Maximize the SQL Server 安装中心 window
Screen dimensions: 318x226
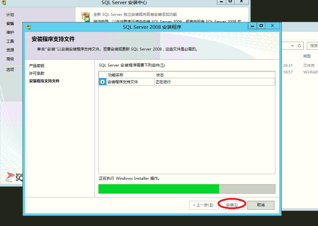pyautogui.click(x=230, y=2)
